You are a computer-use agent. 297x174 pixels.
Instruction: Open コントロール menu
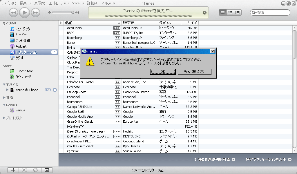coord(58,3)
